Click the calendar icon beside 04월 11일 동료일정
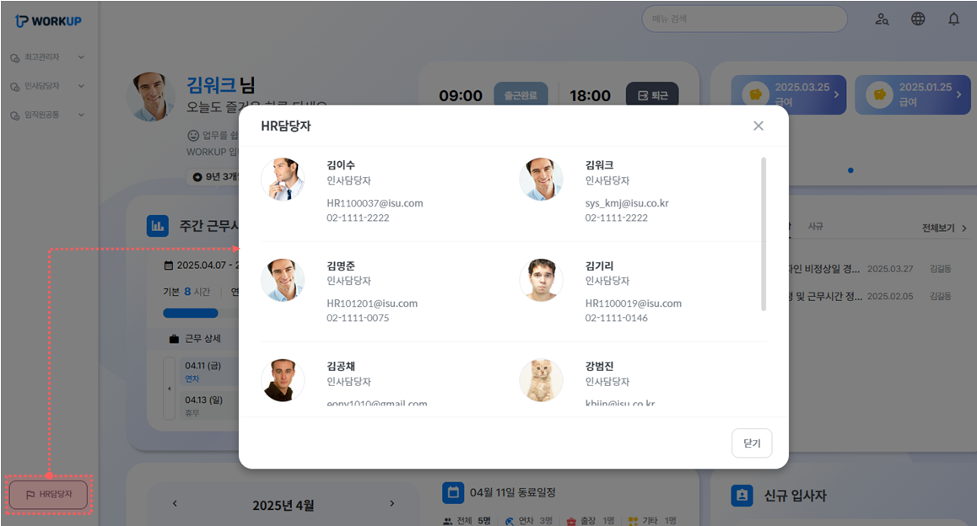Screen dimensions: 977x526 pos(453,492)
